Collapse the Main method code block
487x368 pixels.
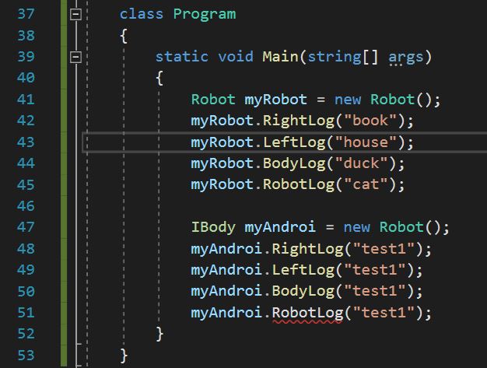click(76, 57)
